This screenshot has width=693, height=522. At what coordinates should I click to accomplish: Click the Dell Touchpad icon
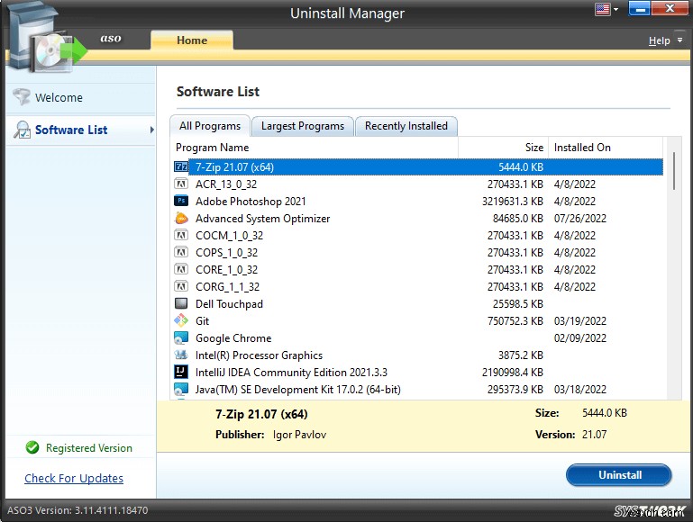[x=181, y=303]
